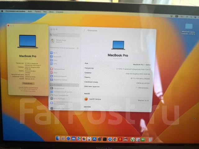199x149 pixels.
Task: Open Terminal from the Dock
Action: coord(105,139)
